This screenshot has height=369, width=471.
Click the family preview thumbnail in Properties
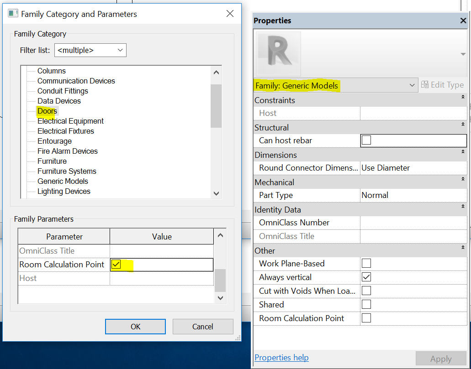279,54
